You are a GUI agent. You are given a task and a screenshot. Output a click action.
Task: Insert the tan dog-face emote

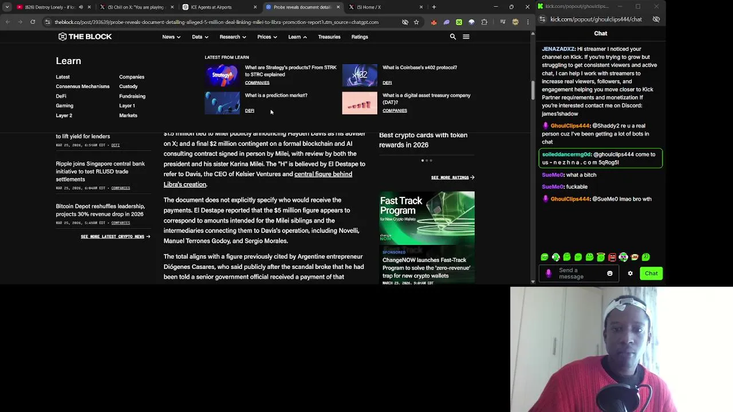pyautogui.click(x=635, y=257)
